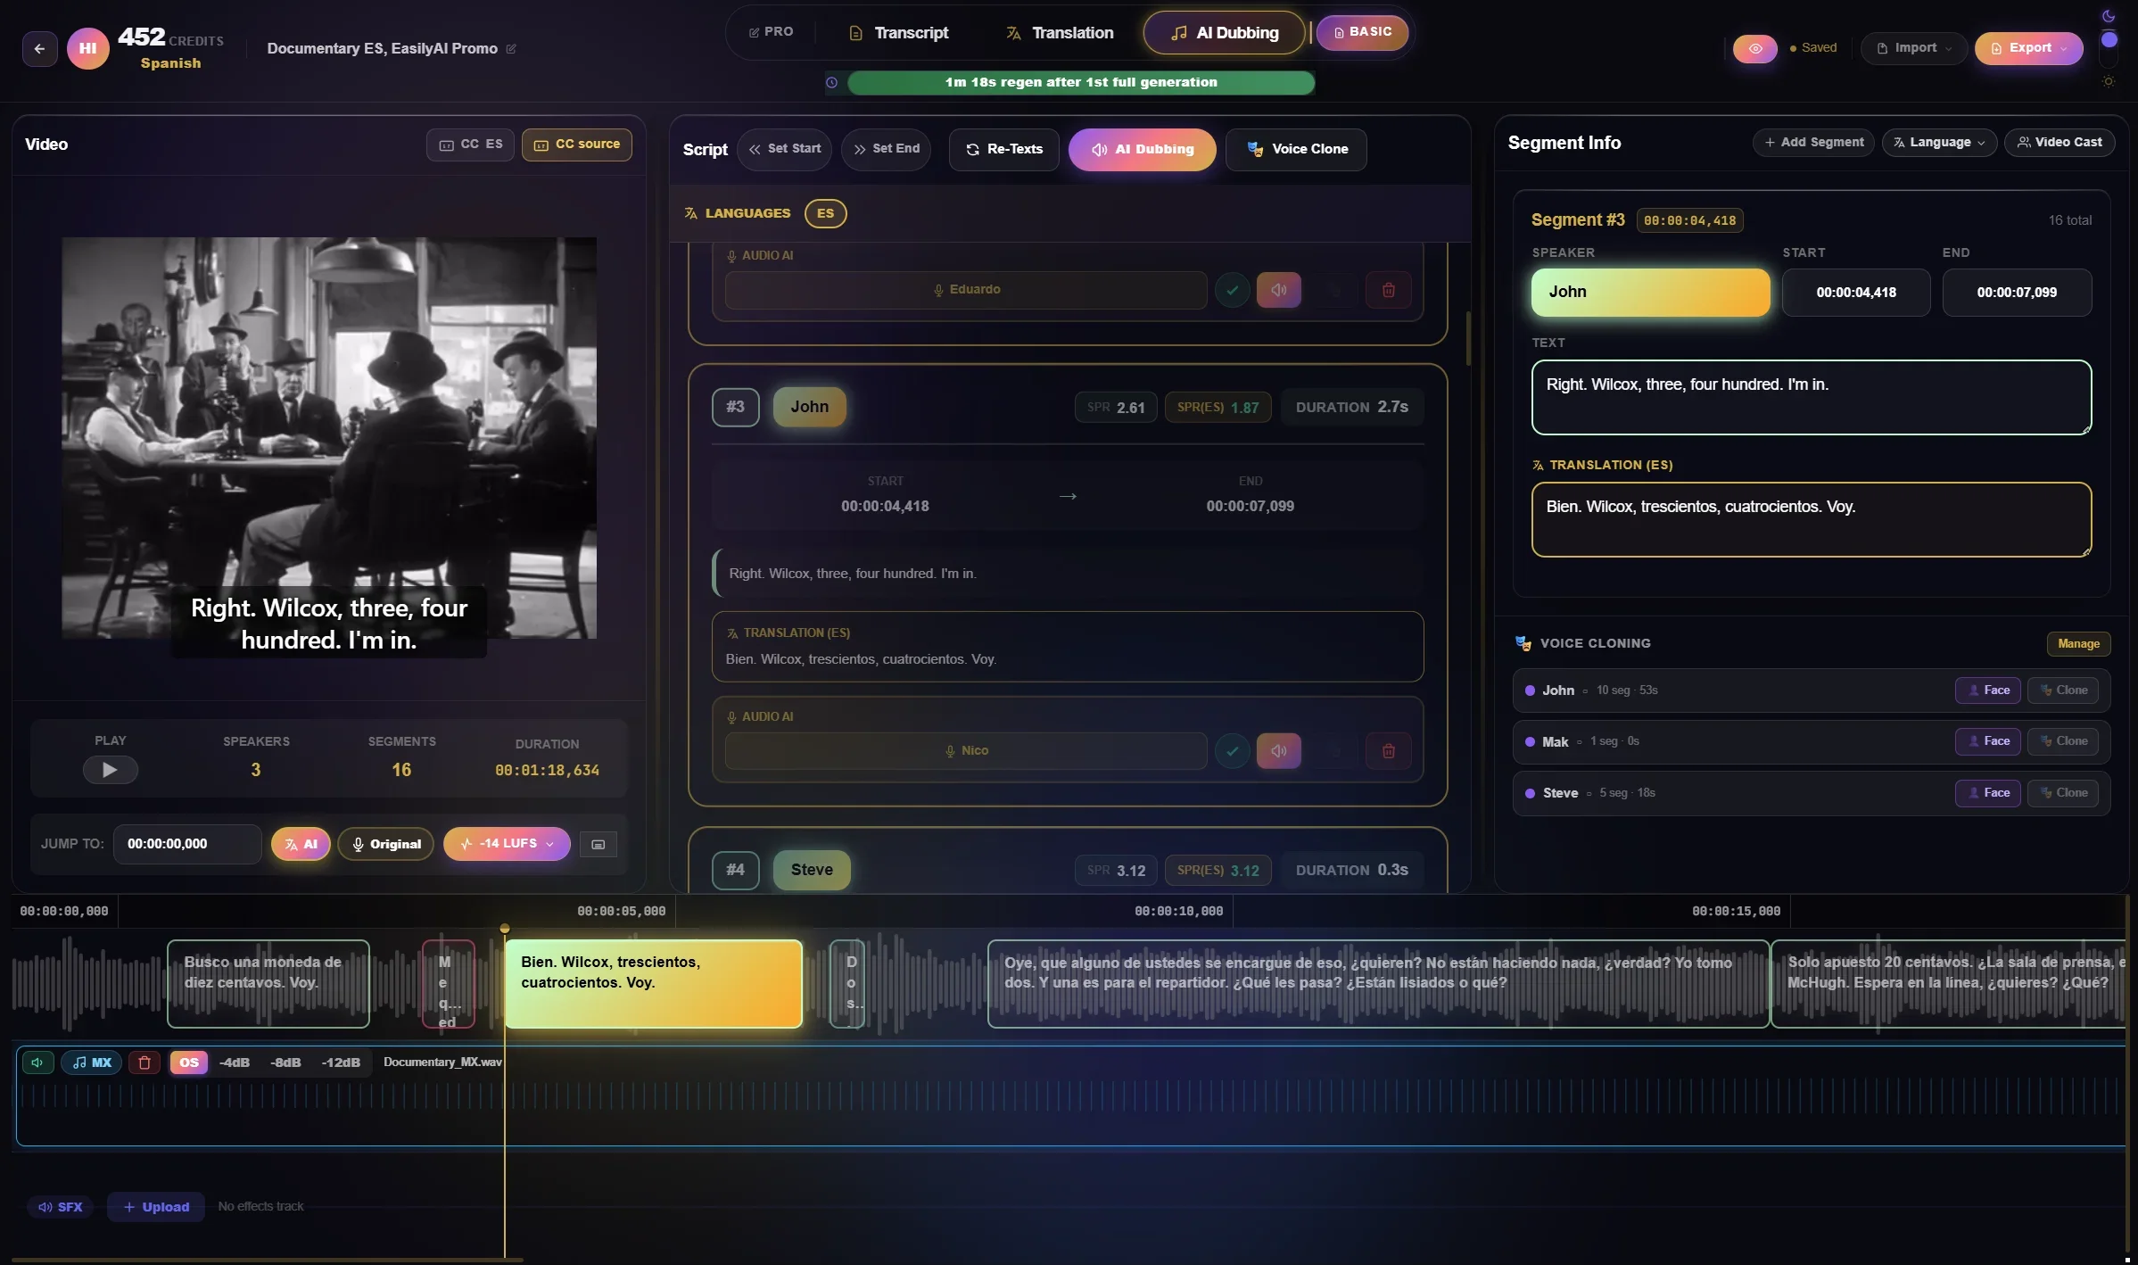This screenshot has width=2138, height=1265.
Task: Approve Nico's audio with the checkmark
Action: [1232, 751]
